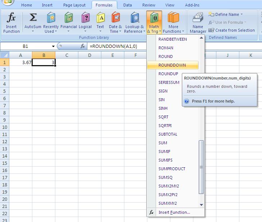Screen dimensions: 262x222
Task: Pick SUMPRODUCT from the list
Action: click(173, 169)
